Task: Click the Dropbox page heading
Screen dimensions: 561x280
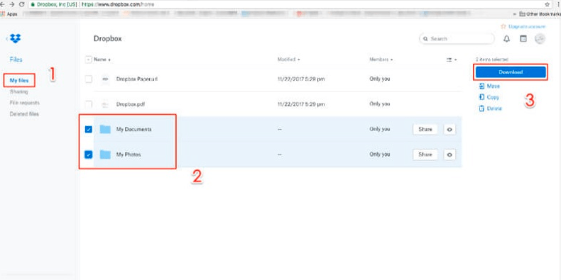Action: click(108, 38)
